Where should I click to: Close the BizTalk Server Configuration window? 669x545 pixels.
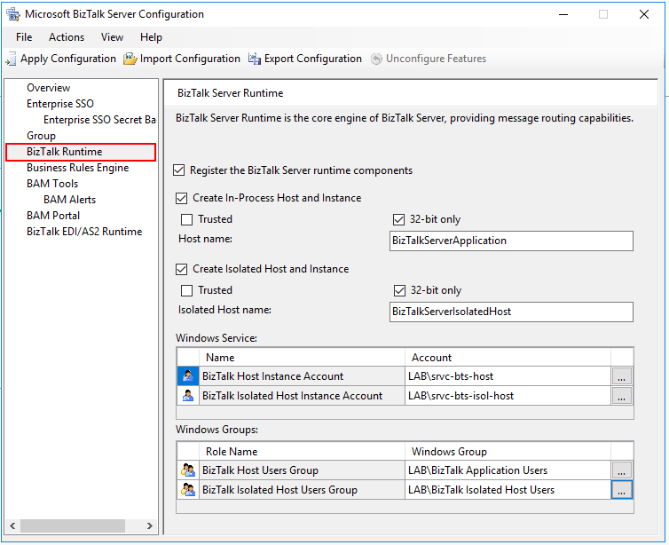click(644, 14)
